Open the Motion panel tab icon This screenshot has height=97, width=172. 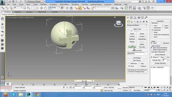[x=139, y=18]
